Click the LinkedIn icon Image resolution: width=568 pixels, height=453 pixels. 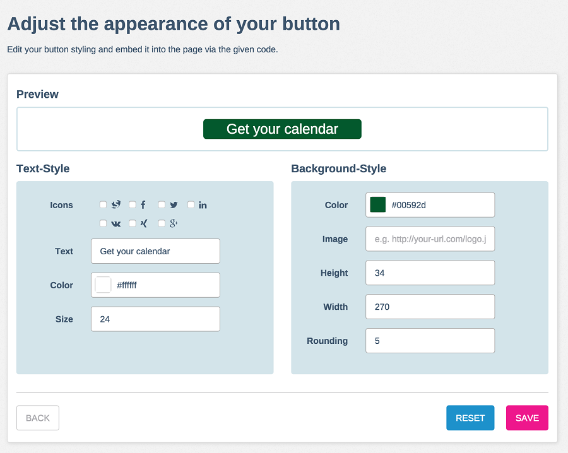203,205
